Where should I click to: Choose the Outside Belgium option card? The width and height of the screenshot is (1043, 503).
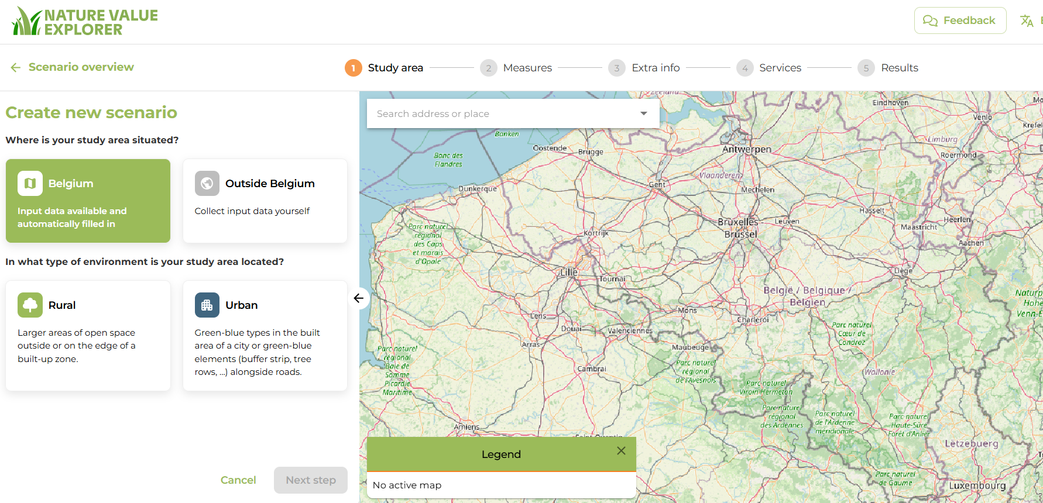tap(265, 201)
